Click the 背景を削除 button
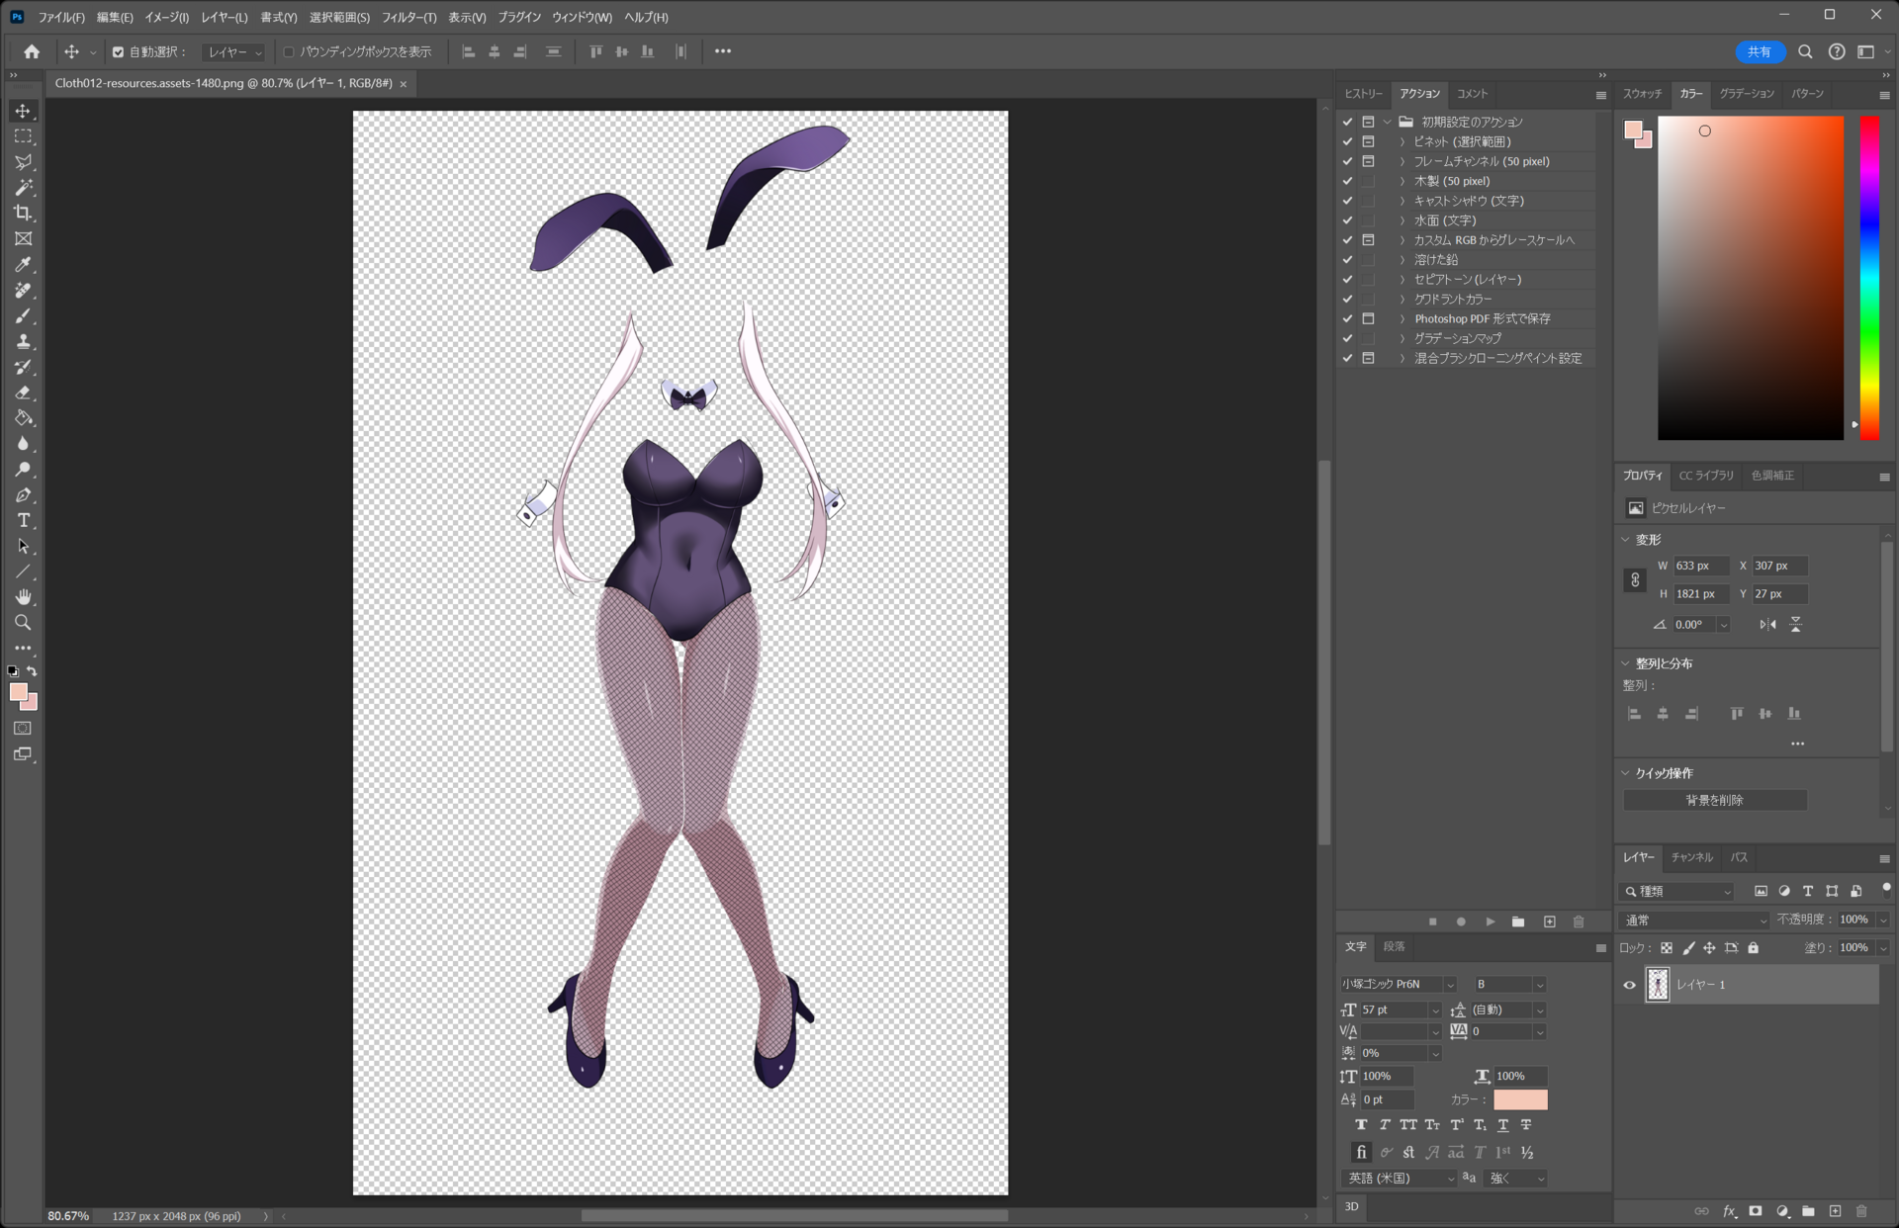 (x=1715, y=800)
